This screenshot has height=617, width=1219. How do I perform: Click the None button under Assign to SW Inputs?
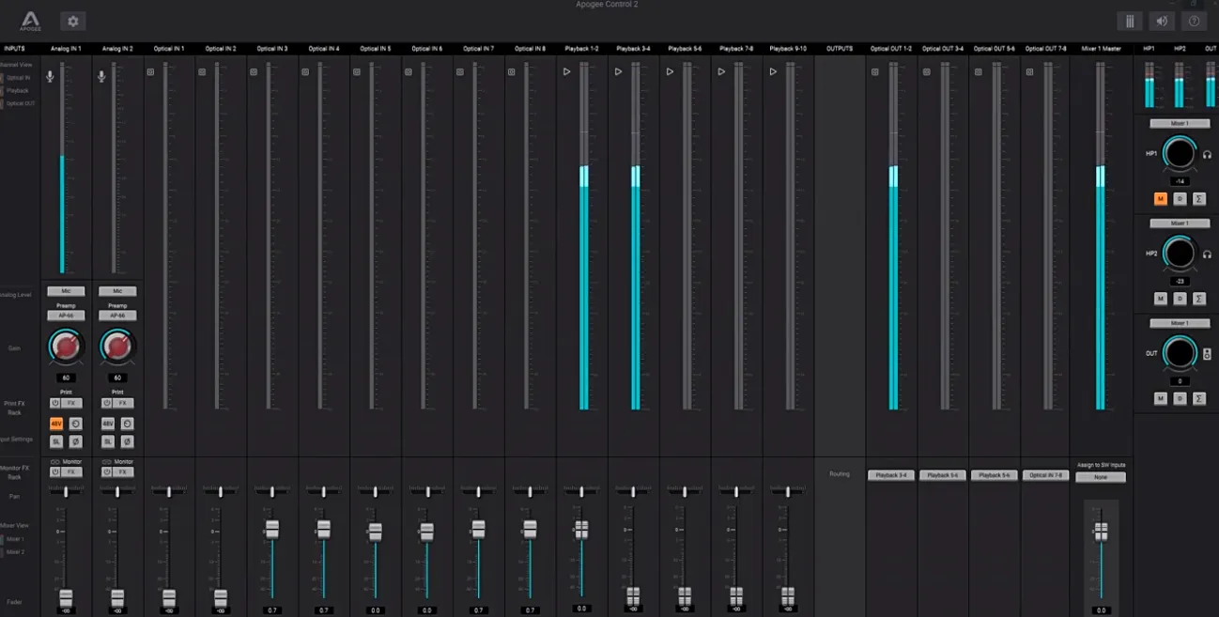click(1101, 477)
